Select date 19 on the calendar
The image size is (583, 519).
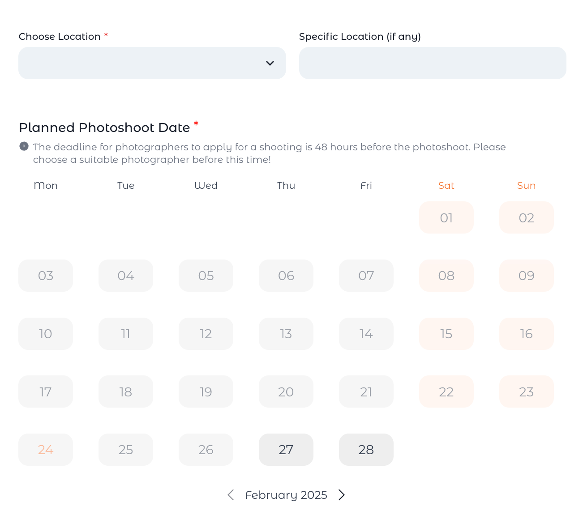[206, 391]
